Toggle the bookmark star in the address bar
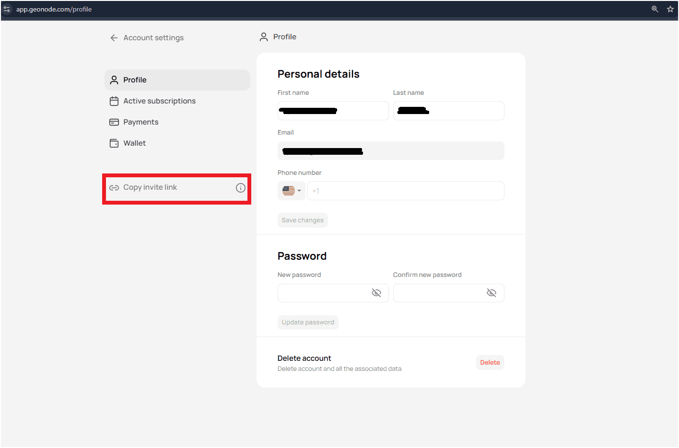The image size is (679, 448). pyautogui.click(x=670, y=9)
